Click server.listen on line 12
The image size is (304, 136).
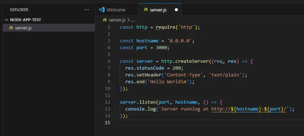pos(138,102)
